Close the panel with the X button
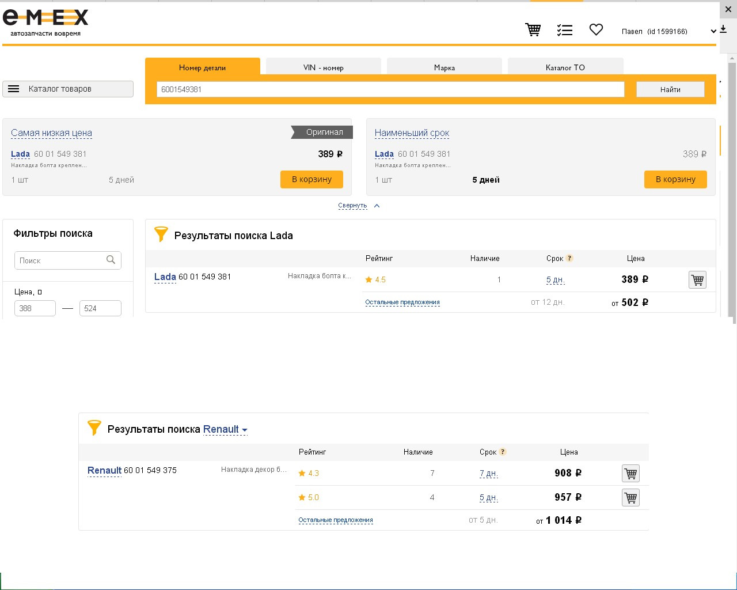Viewport: 737px width, 590px height. click(x=728, y=9)
